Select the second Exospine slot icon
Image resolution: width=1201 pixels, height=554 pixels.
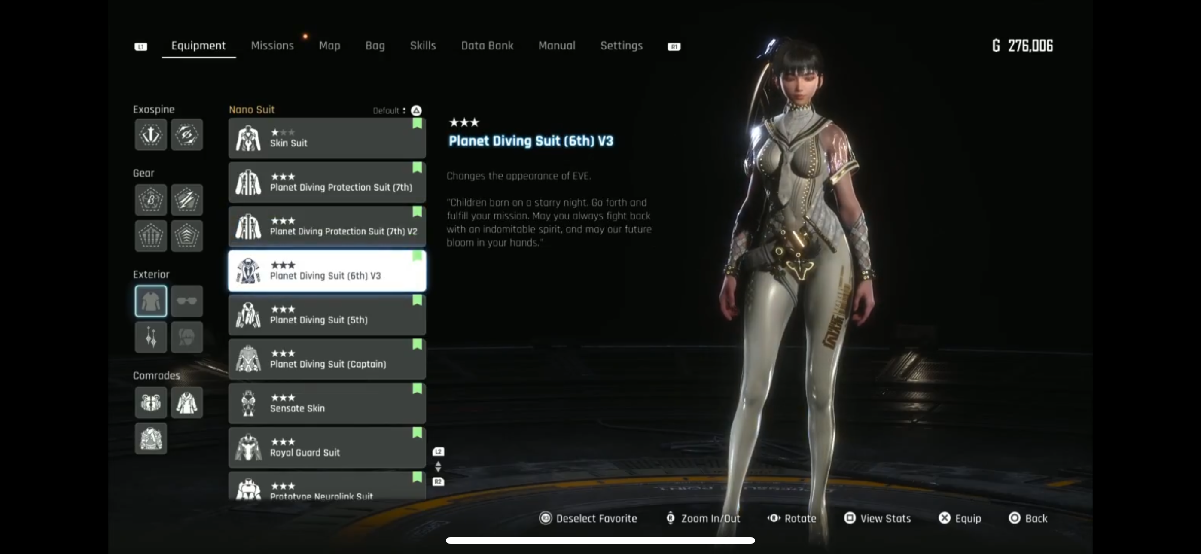tap(186, 135)
